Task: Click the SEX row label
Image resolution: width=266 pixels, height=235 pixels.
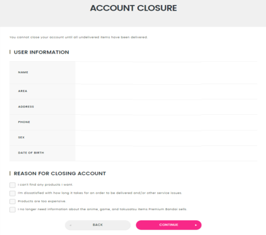Action: pos(21,137)
